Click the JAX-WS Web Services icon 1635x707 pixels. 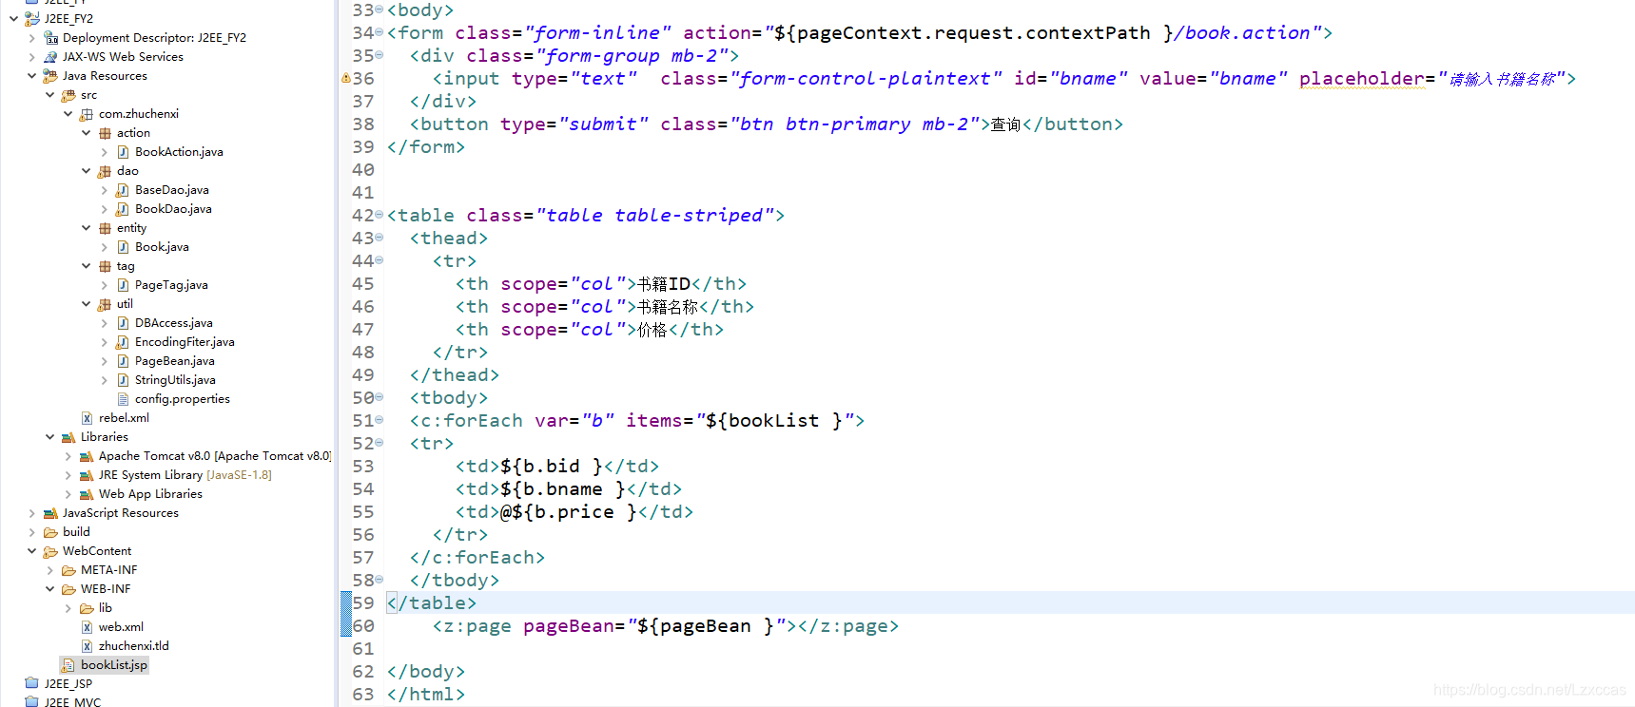(x=50, y=57)
